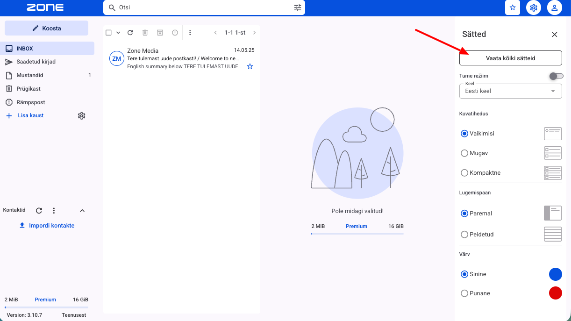Tick the select-all messages checkbox
571x321 pixels.
tap(108, 33)
